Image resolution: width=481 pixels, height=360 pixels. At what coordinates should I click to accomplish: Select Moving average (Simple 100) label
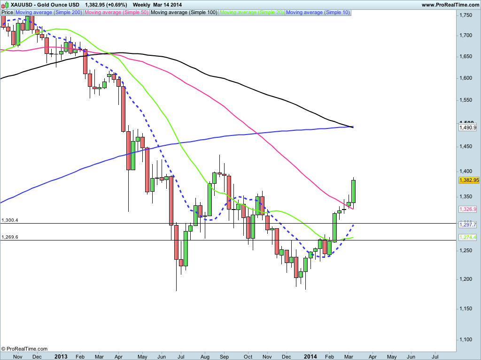click(x=184, y=13)
